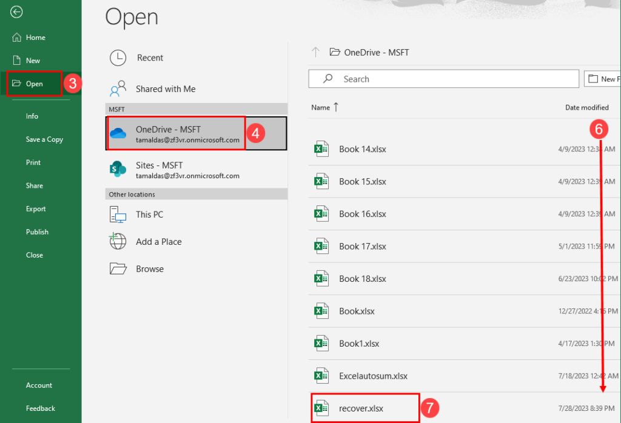Image resolution: width=621 pixels, height=423 pixels.
Task: Open the file Book.xlsx
Action: (464, 311)
